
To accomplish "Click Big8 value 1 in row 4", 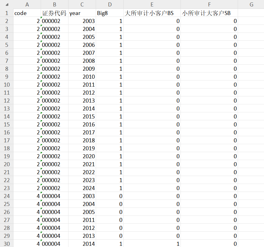I will coord(110,37).
